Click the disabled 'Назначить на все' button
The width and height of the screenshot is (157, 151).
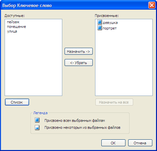114,102
